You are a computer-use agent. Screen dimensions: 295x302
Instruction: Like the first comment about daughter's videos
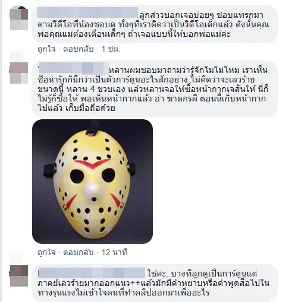pos(46,49)
